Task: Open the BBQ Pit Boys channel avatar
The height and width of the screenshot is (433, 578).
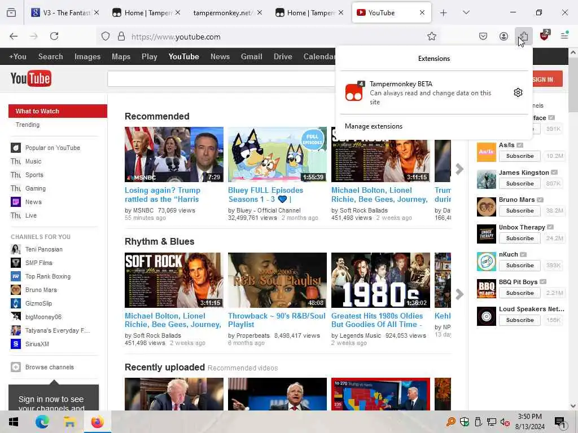Action: point(486,289)
